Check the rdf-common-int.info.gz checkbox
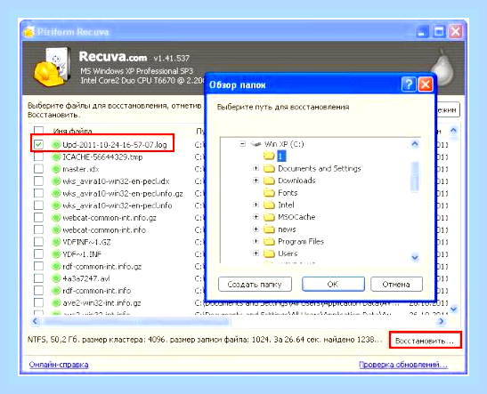487x394 pixels. 38,267
